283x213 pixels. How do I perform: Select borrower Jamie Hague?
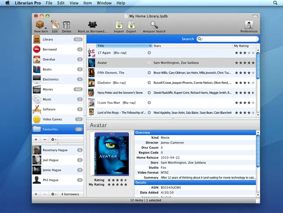pos(58,170)
